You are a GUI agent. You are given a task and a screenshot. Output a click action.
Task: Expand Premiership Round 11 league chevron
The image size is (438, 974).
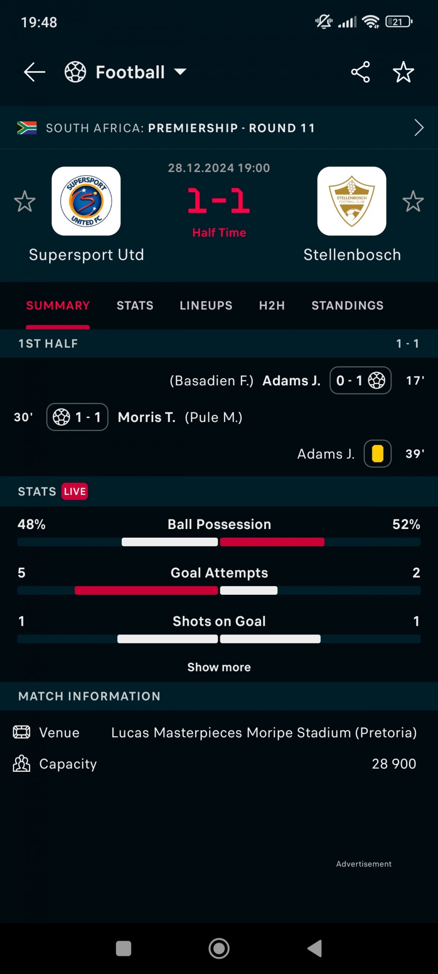point(419,128)
